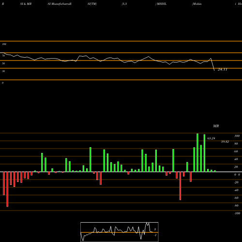Click the MR indicator title label

[x=216, y=126]
